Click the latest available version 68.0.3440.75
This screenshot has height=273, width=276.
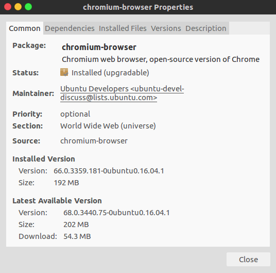coord(116,213)
